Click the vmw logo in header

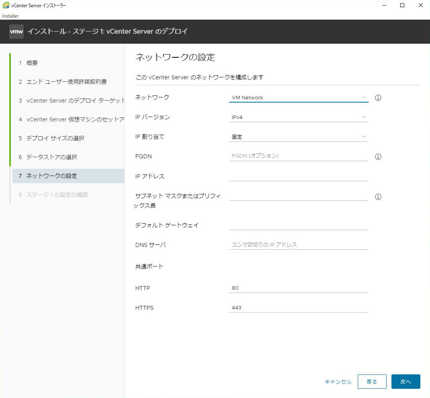[16, 31]
